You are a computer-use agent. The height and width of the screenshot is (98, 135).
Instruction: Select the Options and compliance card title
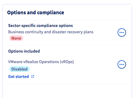[x=36, y=13]
